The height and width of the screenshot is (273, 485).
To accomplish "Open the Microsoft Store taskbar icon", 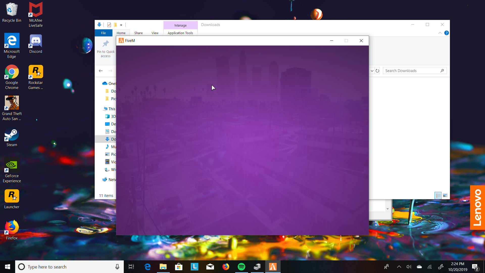I will [x=179, y=267].
